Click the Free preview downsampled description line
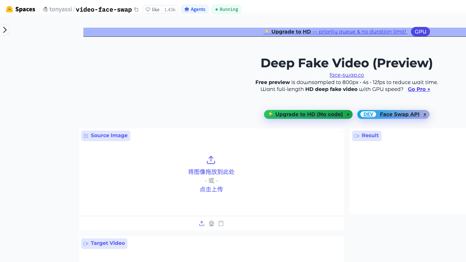This screenshot has height=262, width=466. (x=347, y=82)
